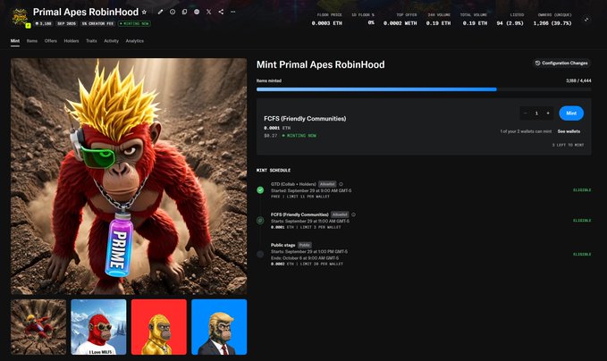Image resolution: width=607 pixels, height=361 pixels.
Task: Click the Allowlist badge on FCFS stage
Action: 340,214
